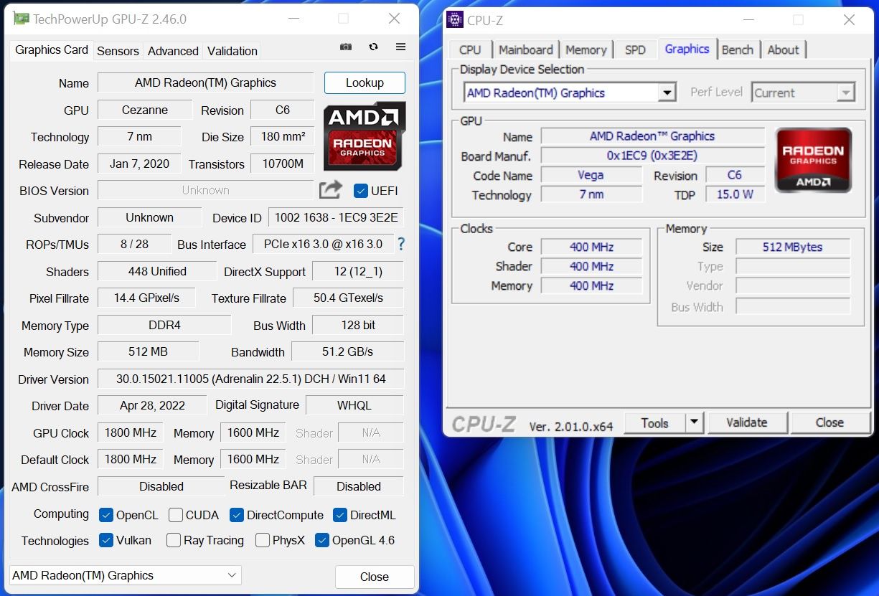Click the 180 mm² die size value
Screen dimensions: 879x596
point(283,136)
